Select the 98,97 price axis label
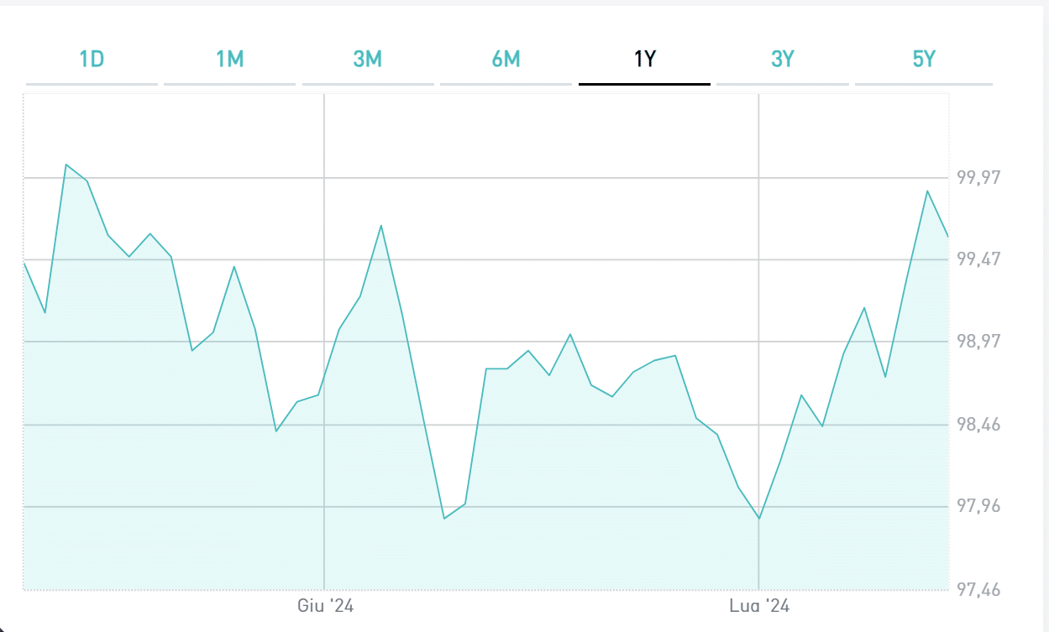Image resolution: width=1049 pixels, height=632 pixels. coord(978,342)
